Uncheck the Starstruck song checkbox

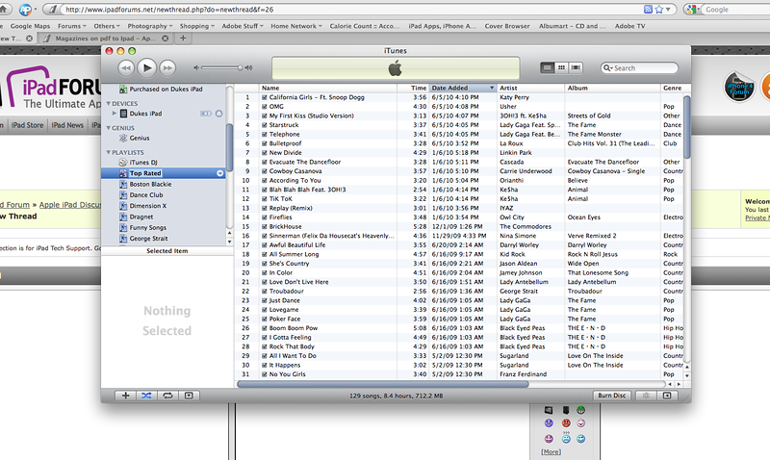point(264,125)
